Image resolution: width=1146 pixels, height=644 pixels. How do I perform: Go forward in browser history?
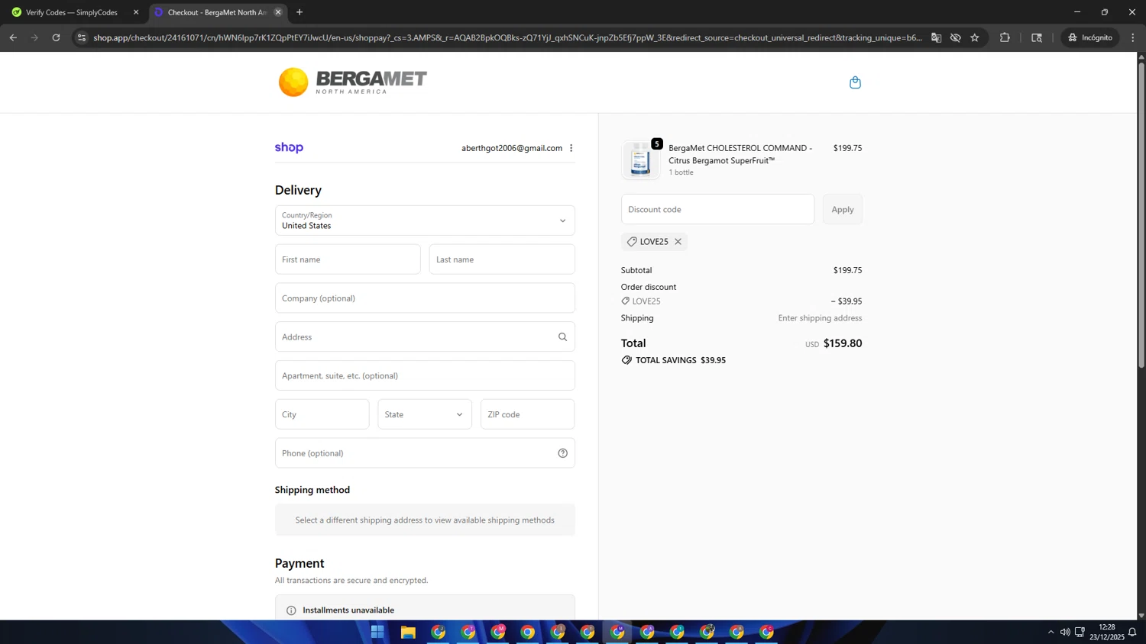coord(34,37)
